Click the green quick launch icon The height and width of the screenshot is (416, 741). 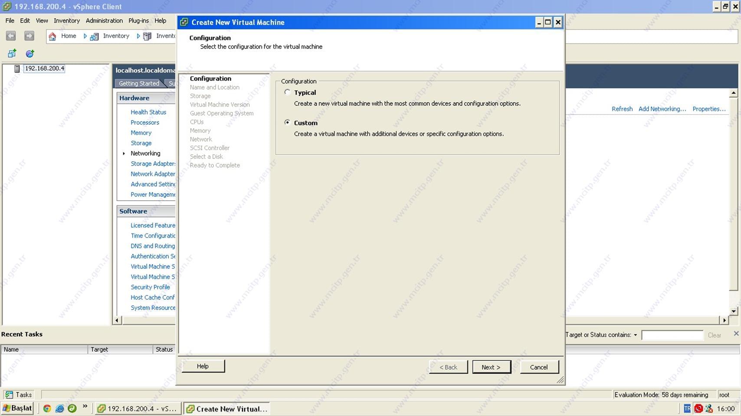click(x=72, y=408)
